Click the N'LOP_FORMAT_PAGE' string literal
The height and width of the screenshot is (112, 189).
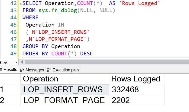pos(57,39)
